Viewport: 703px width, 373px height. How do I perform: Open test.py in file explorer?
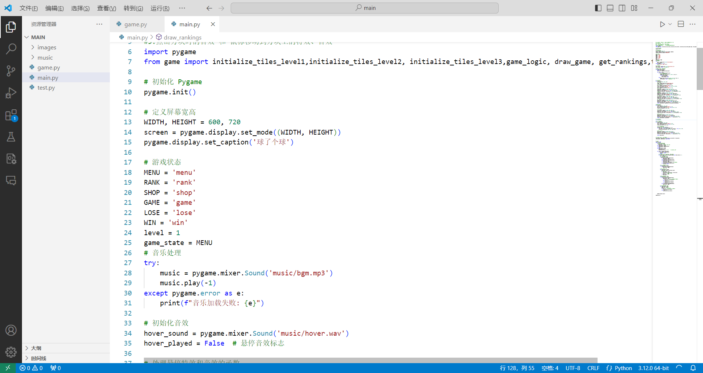(66, 87)
